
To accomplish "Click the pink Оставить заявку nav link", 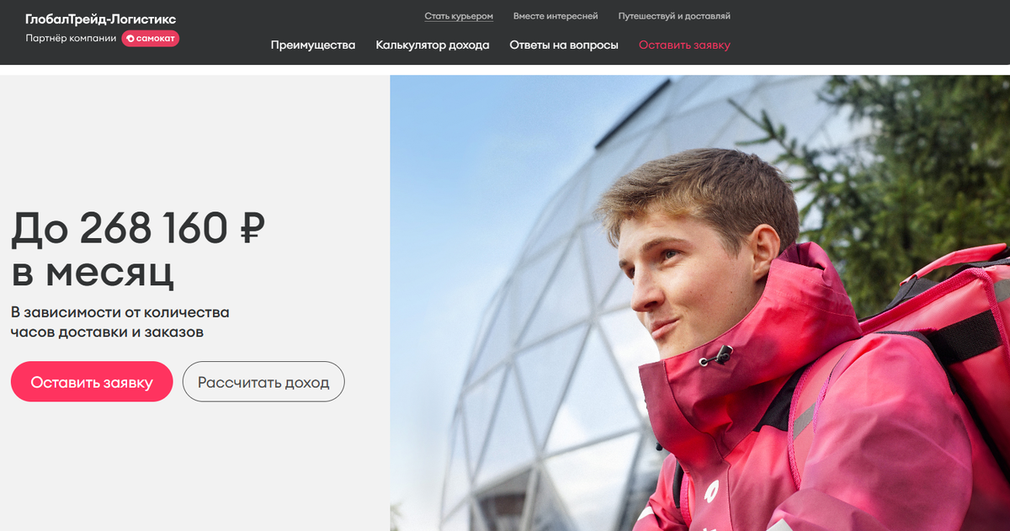I will [x=684, y=45].
